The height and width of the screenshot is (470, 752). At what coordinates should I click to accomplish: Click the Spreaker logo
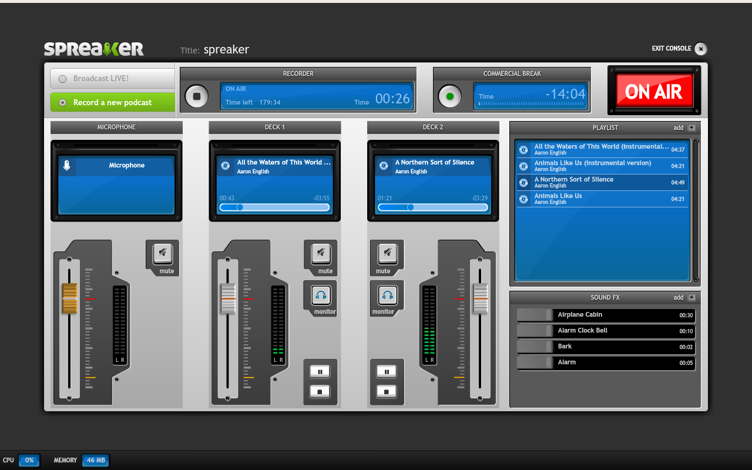(94, 49)
